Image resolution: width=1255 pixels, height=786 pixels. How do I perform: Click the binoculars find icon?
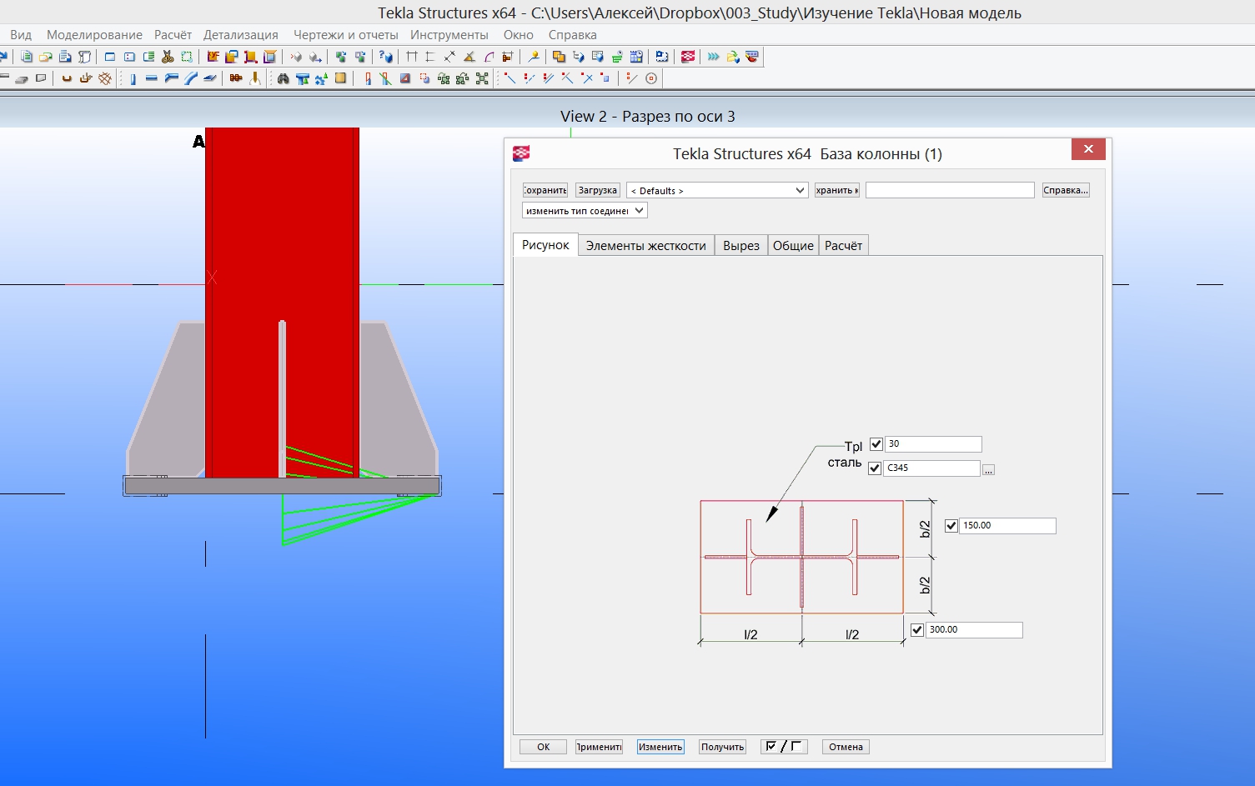click(x=283, y=78)
